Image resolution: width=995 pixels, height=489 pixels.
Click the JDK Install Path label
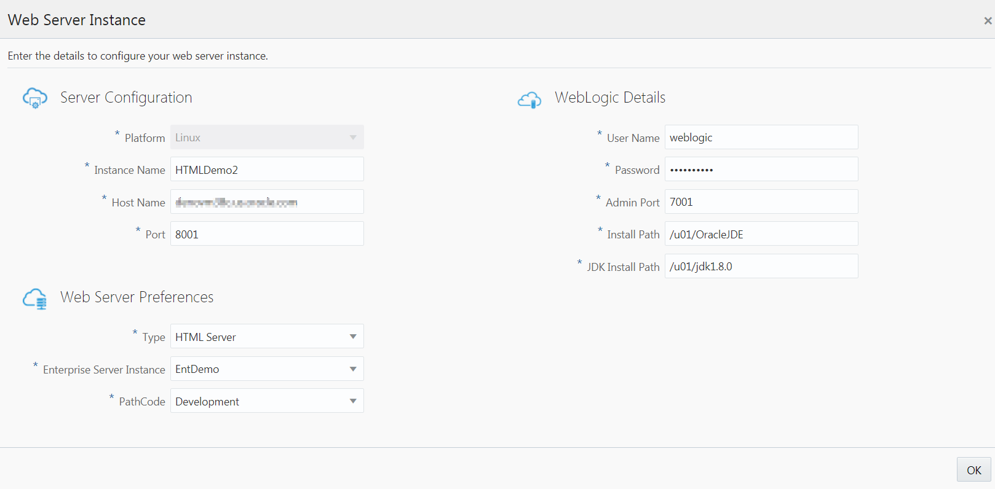pyautogui.click(x=623, y=267)
